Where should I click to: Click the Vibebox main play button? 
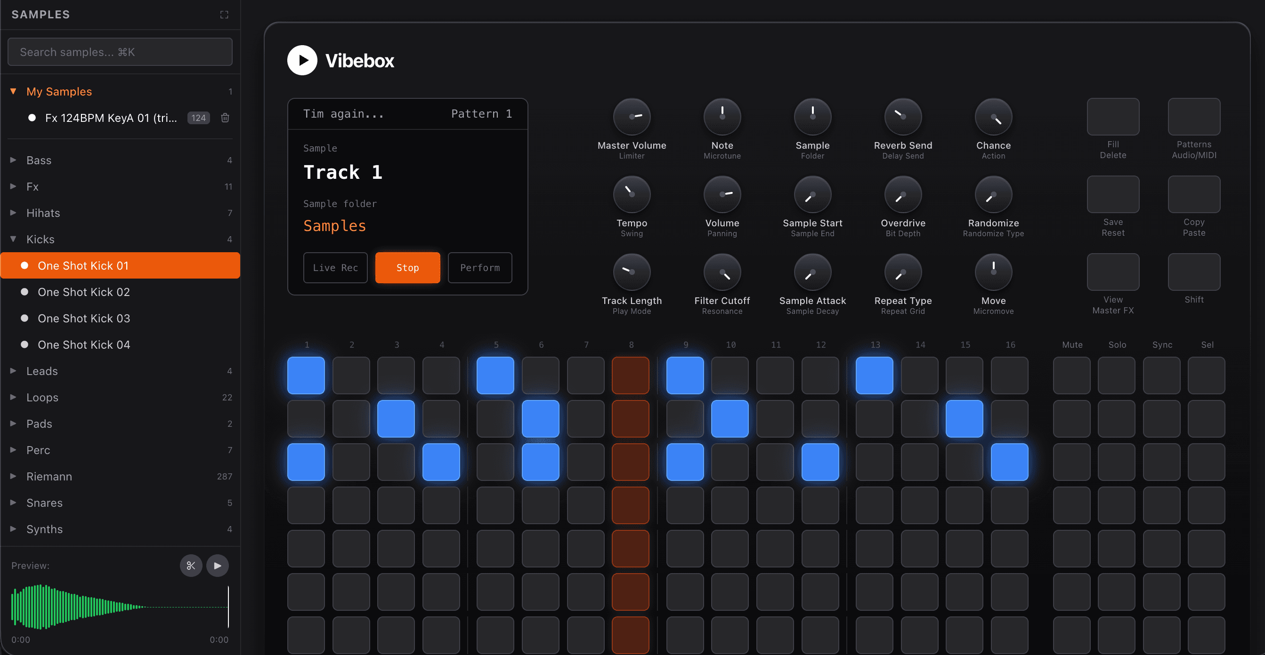(302, 60)
